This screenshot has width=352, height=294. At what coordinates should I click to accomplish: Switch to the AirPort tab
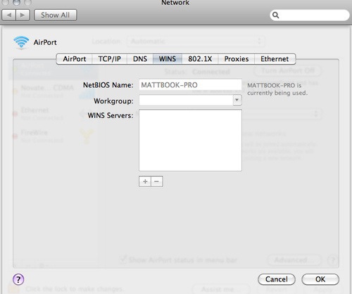coord(75,59)
